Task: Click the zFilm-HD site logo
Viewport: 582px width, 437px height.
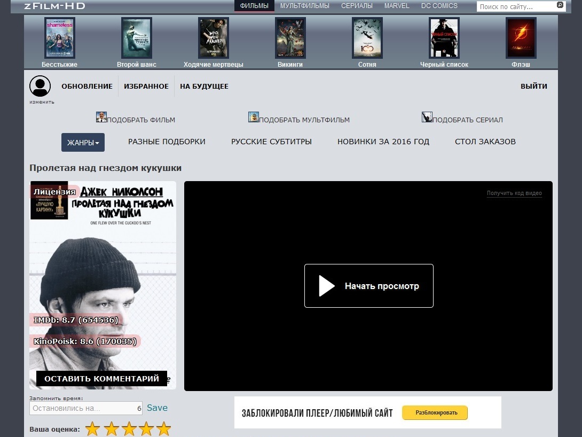Action: [54, 6]
